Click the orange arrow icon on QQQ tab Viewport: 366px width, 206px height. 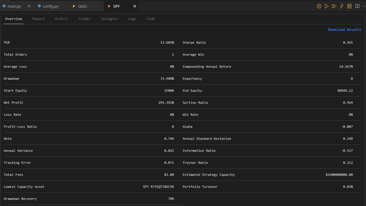pos(74,6)
